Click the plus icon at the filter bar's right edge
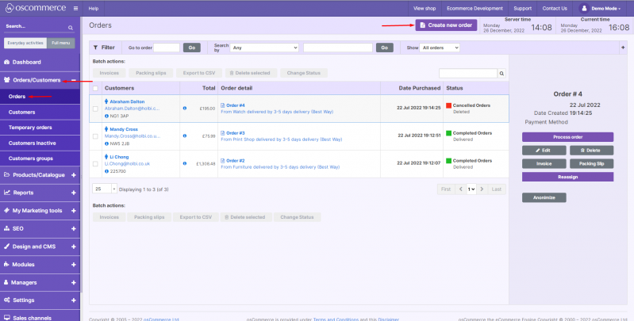This screenshot has height=321, width=634. 622,48
